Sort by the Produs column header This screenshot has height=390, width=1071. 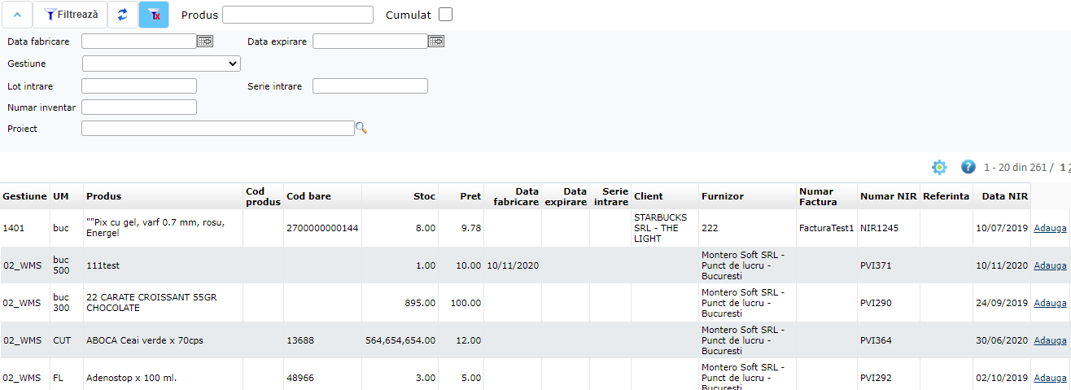point(104,196)
